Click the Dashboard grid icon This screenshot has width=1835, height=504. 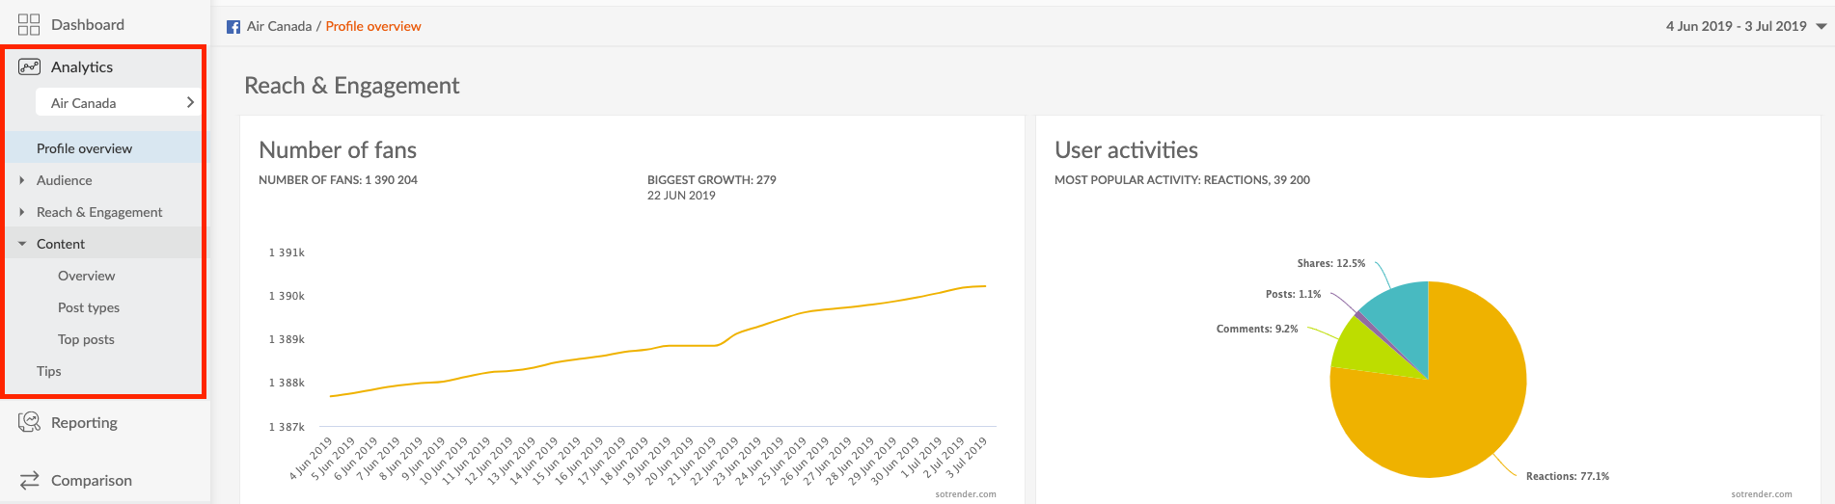(x=29, y=25)
